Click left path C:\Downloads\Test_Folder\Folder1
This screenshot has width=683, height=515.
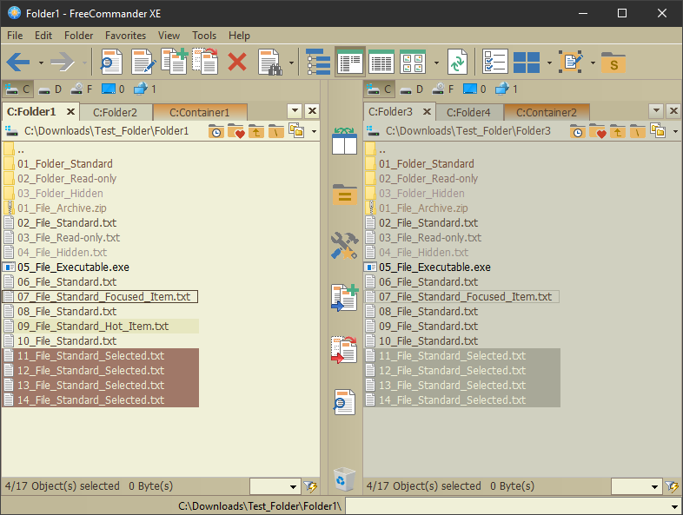point(106,130)
